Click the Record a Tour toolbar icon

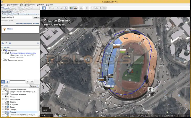tap(66, 8)
